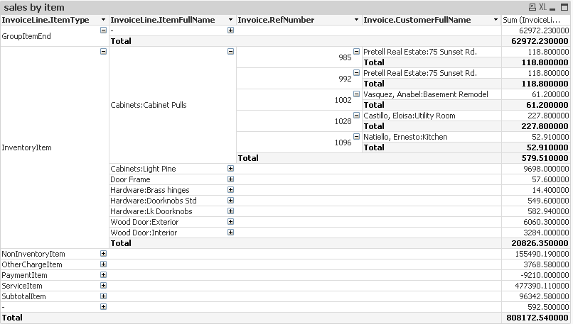Maximize the sales by item chart
This screenshot has width=573, height=324.
563,7
